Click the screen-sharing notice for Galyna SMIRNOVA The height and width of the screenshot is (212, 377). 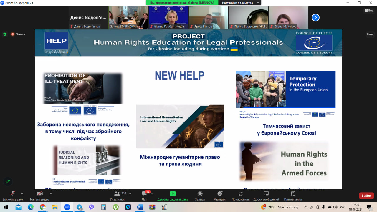[182, 3]
